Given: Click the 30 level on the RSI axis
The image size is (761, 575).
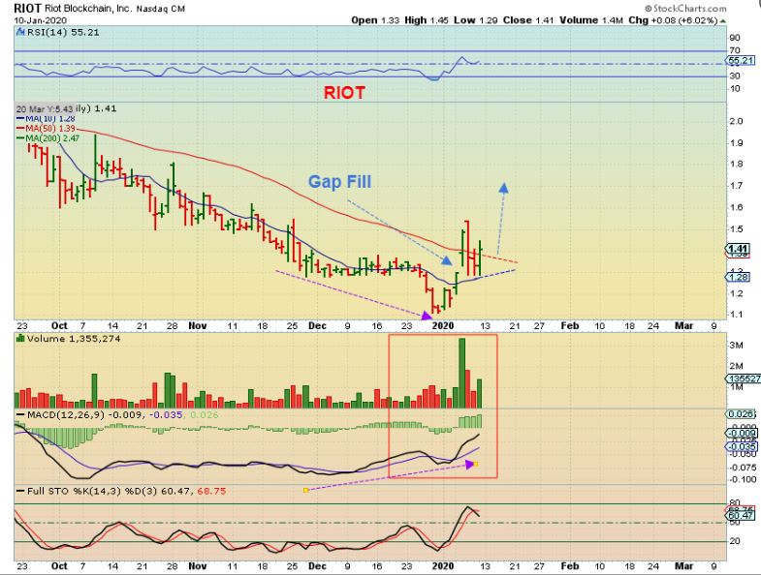Looking at the screenshot, I should click(735, 76).
